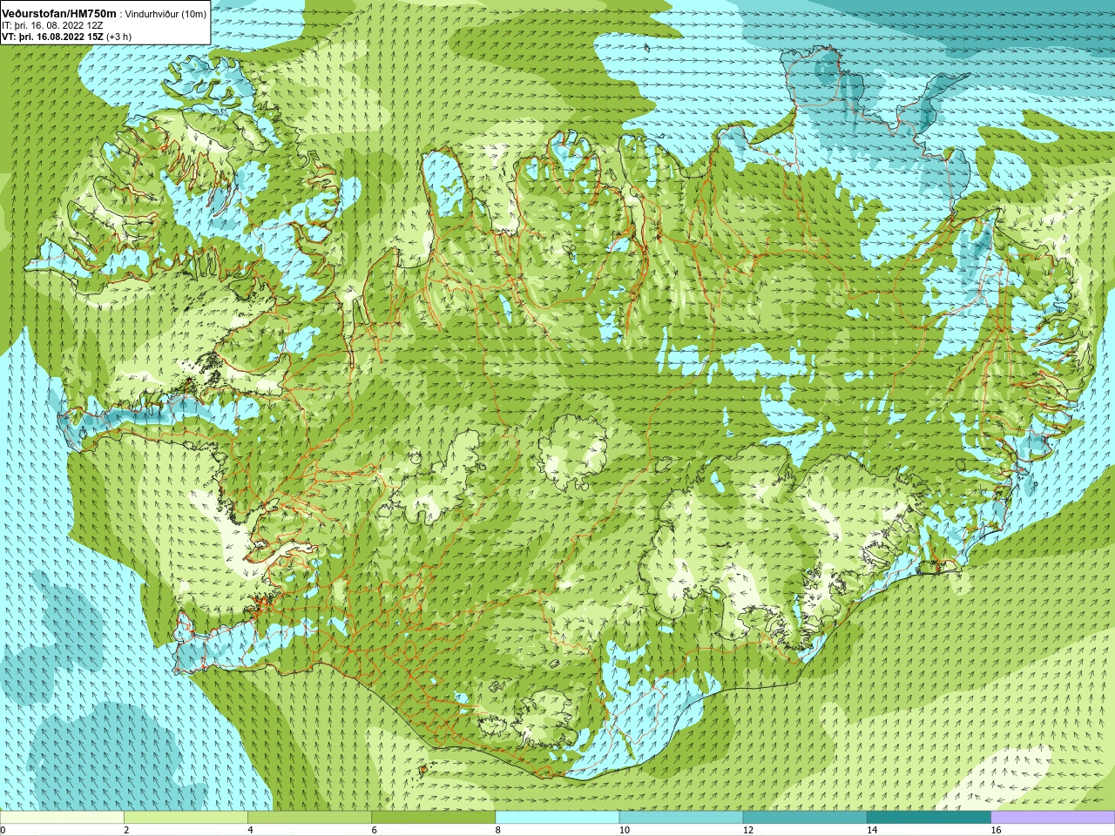Click the 2–4 light green legend swatch
Screen dimensions: 1115x836
coord(186,818)
